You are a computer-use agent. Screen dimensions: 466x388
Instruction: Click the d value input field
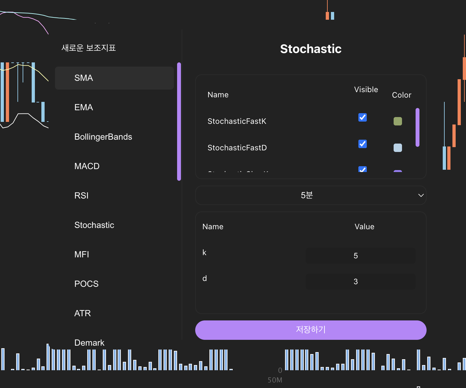coord(360,282)
